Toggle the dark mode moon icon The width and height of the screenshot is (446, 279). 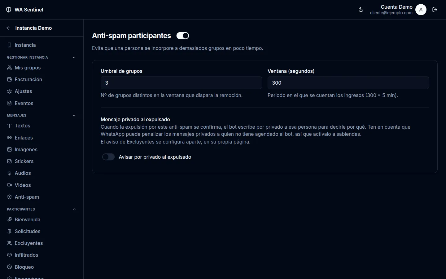361,10
